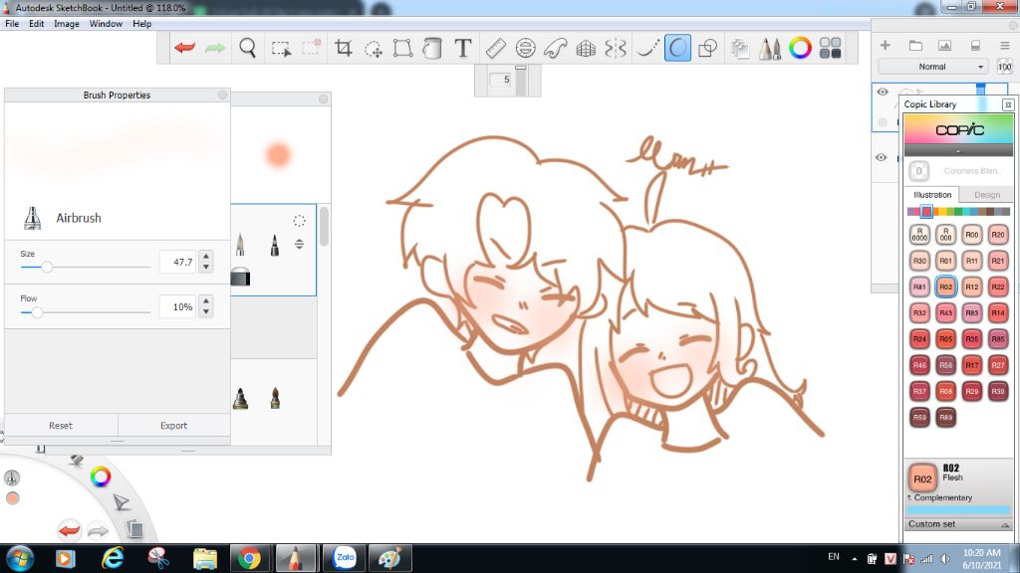Open the Layer Editor from the toolbar
Screen dimensions: 1020x573
[740, 48]
